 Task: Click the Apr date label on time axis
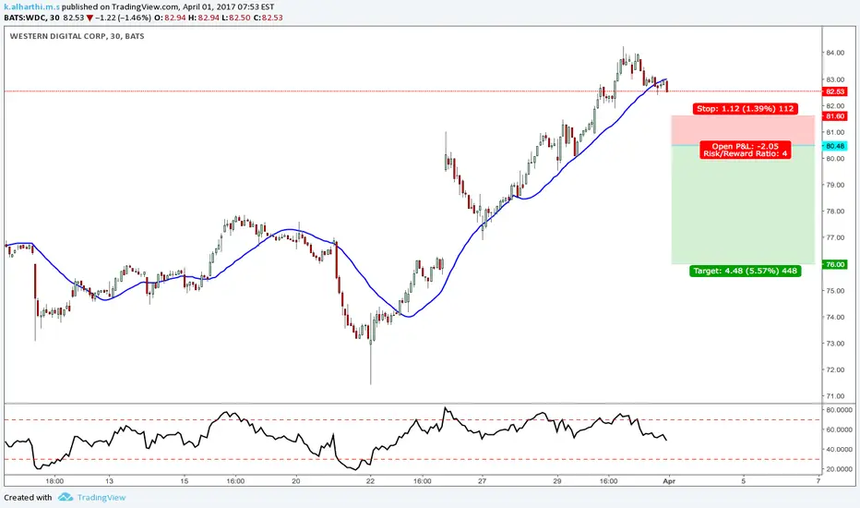click(x=669, y=481)
